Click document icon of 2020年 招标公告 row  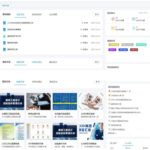[4, 23]
